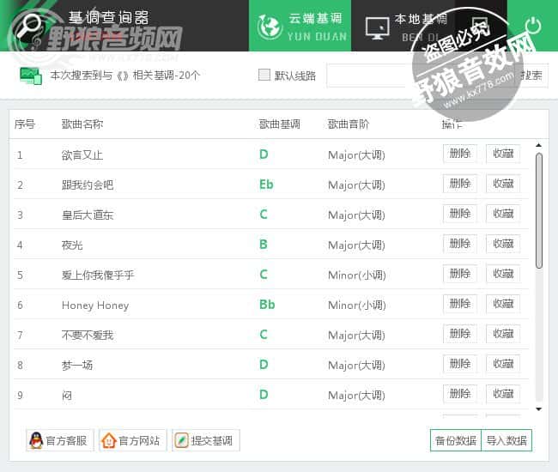Select song name 不要不爱我

88,335
